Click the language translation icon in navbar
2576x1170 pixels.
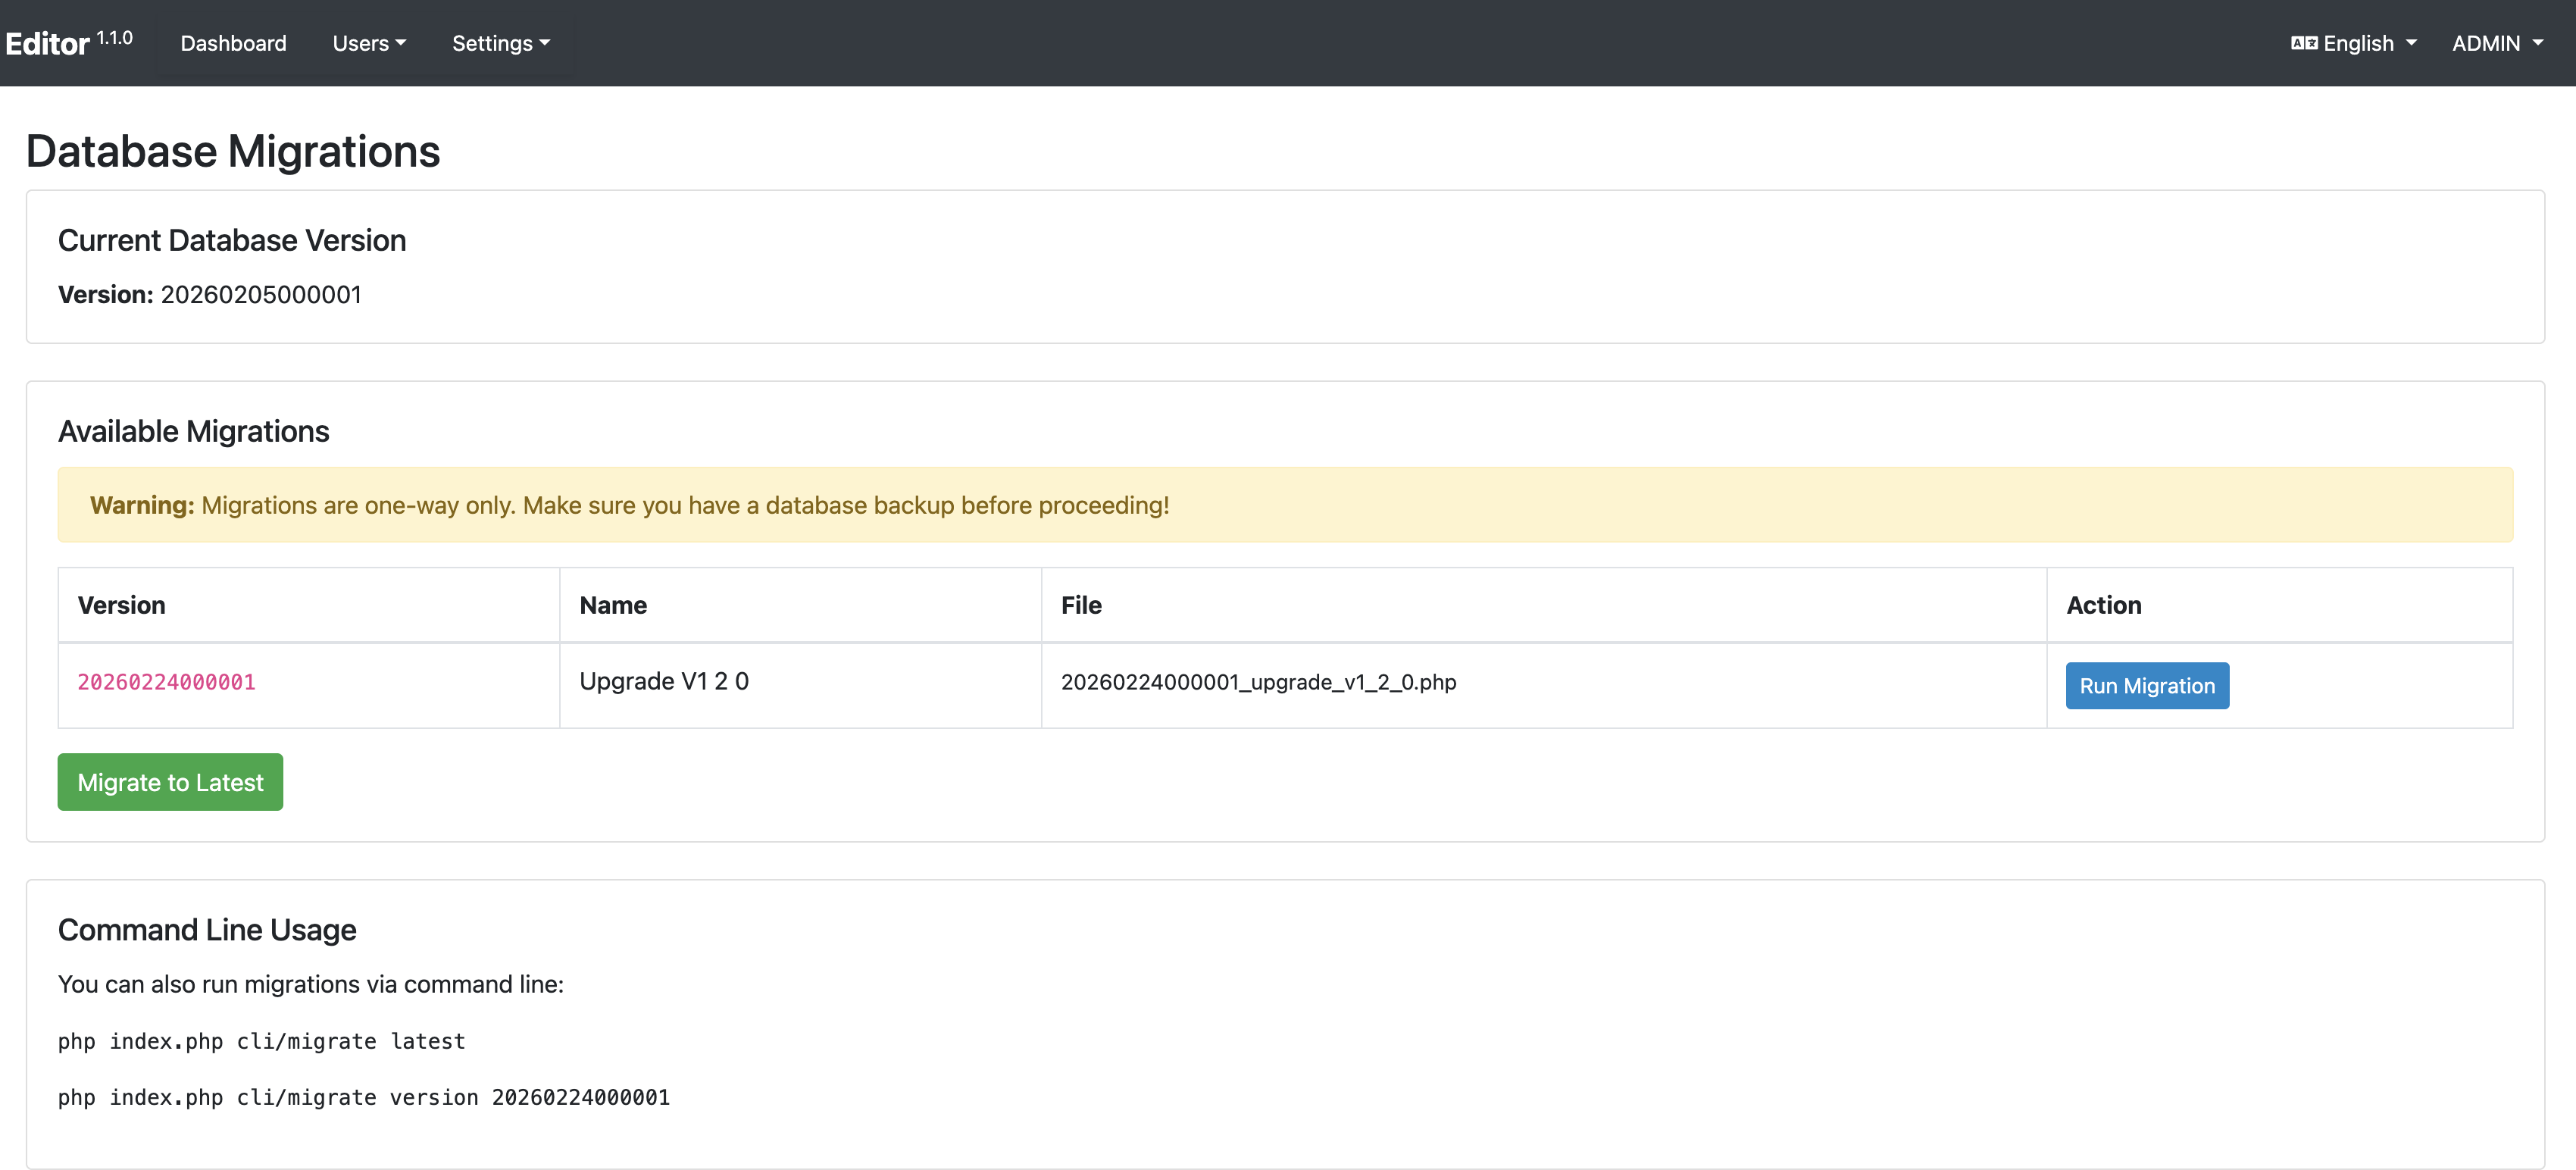point(2304,42)
